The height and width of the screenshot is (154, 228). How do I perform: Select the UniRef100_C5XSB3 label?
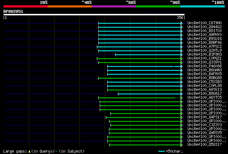(204, 82)
